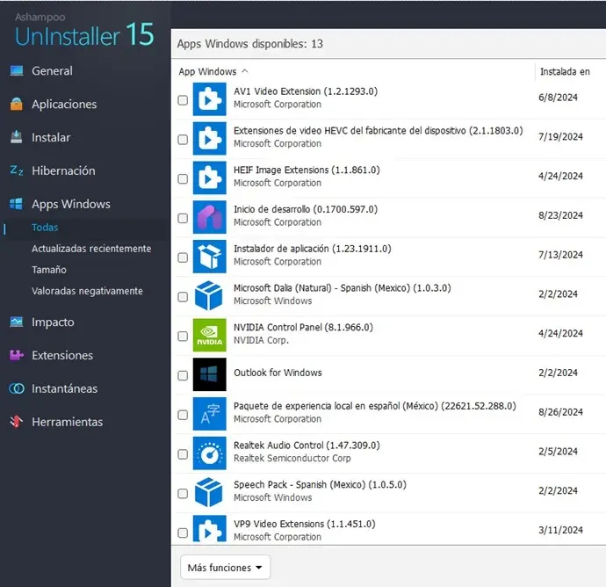The height and width of the screenshot is (587, 606).
Task: Tick the Paquete de experiencia local checkbox
Action: tap(183, 415)
